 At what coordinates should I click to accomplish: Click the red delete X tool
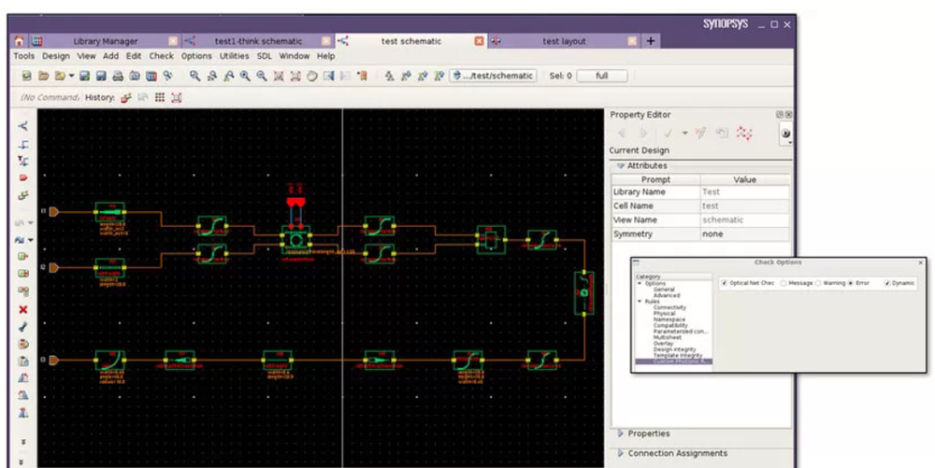[23, 309]
